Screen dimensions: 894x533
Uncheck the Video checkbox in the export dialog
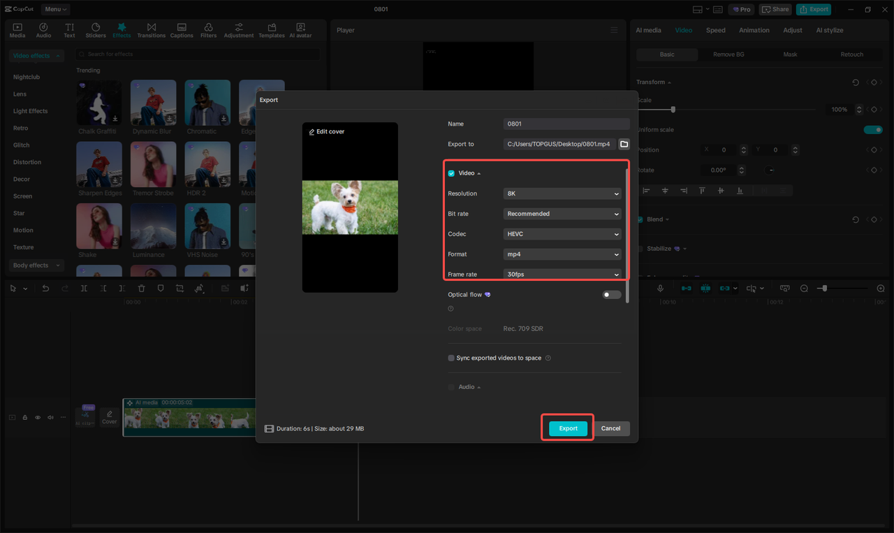click(x=450, y=173)
